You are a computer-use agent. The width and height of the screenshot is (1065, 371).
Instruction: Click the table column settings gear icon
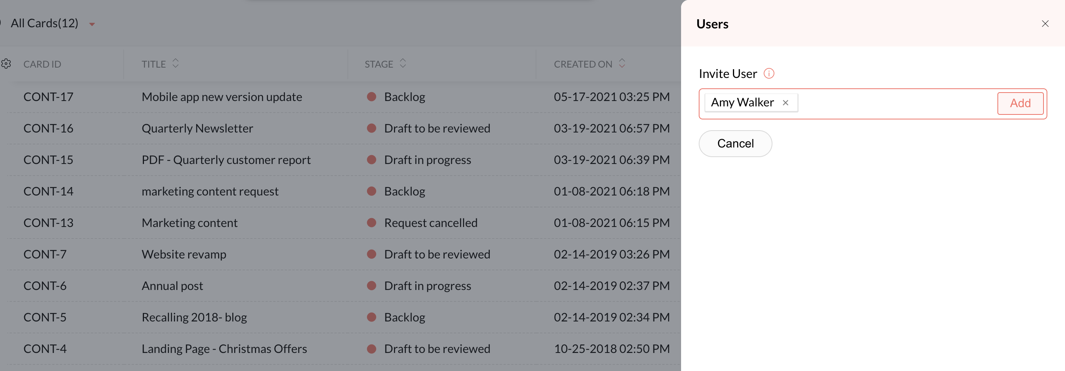point(6,64)
